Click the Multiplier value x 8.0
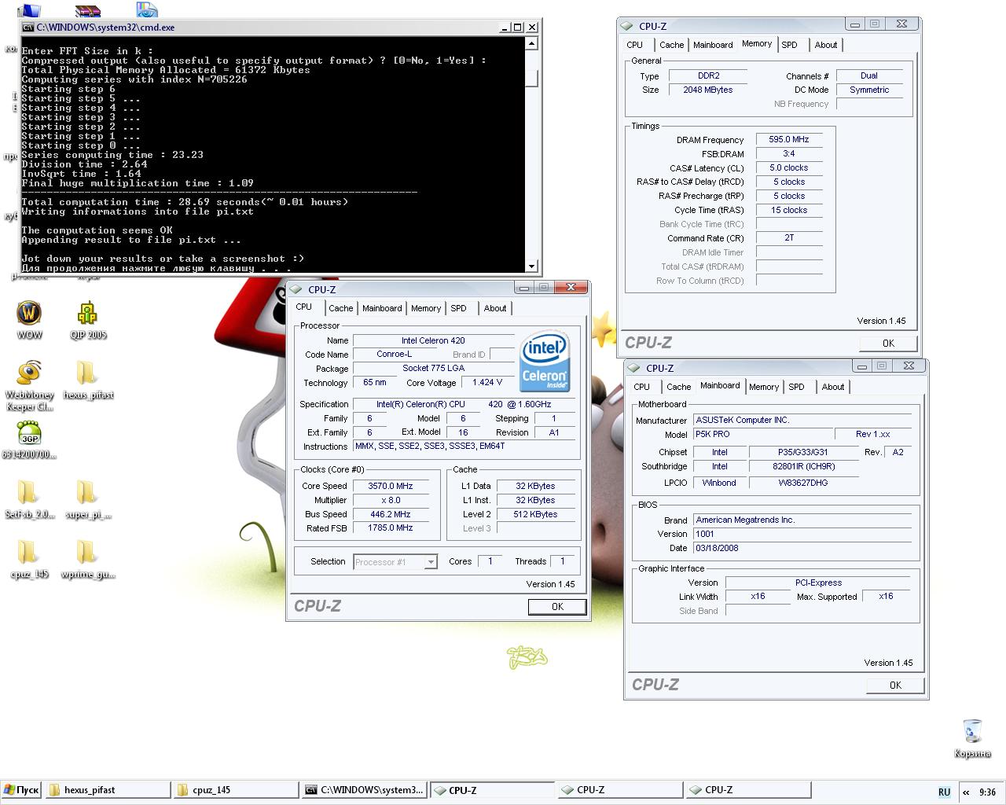 point(391,500)
